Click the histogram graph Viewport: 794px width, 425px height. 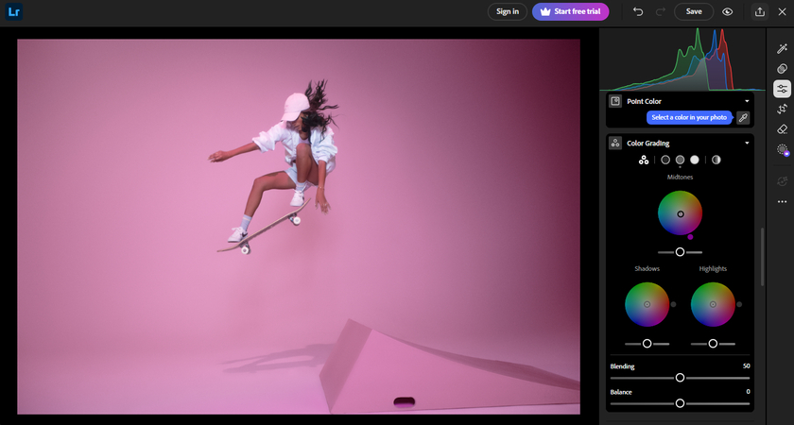[x=682, y=59]
